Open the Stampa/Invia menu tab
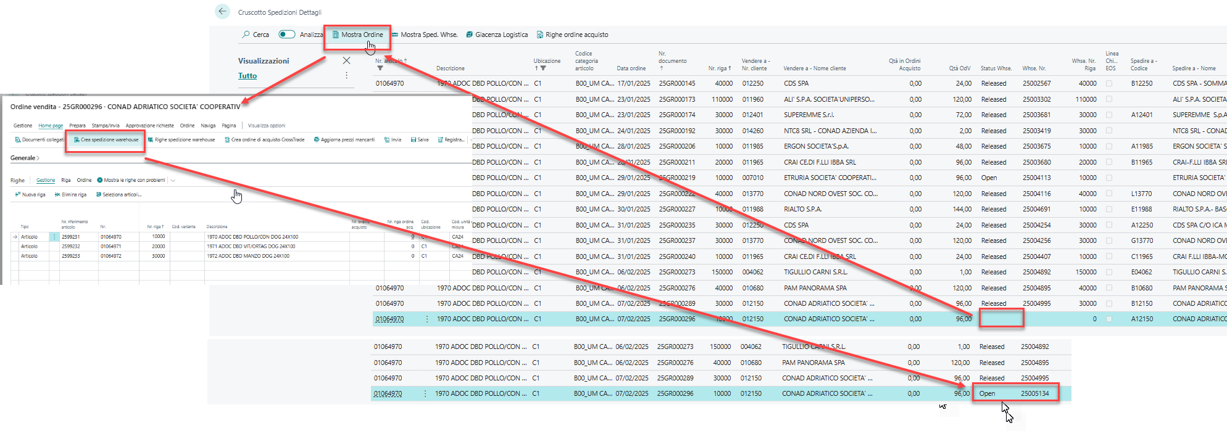The width and height of the screenshot is (1227, 431). [106, 125]
